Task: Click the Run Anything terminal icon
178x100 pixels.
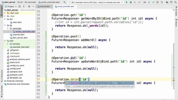Action: click(171, 2)
